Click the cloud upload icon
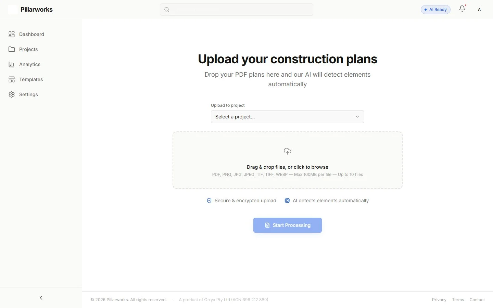 click(x=288, y=151)
